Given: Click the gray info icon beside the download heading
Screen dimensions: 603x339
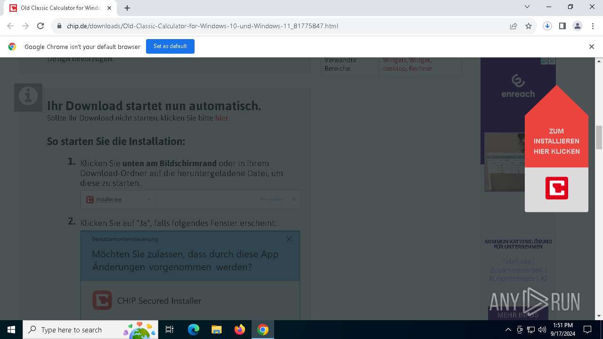Looking at the screenshot, I should pyautogui.click(x=28, y=97).
